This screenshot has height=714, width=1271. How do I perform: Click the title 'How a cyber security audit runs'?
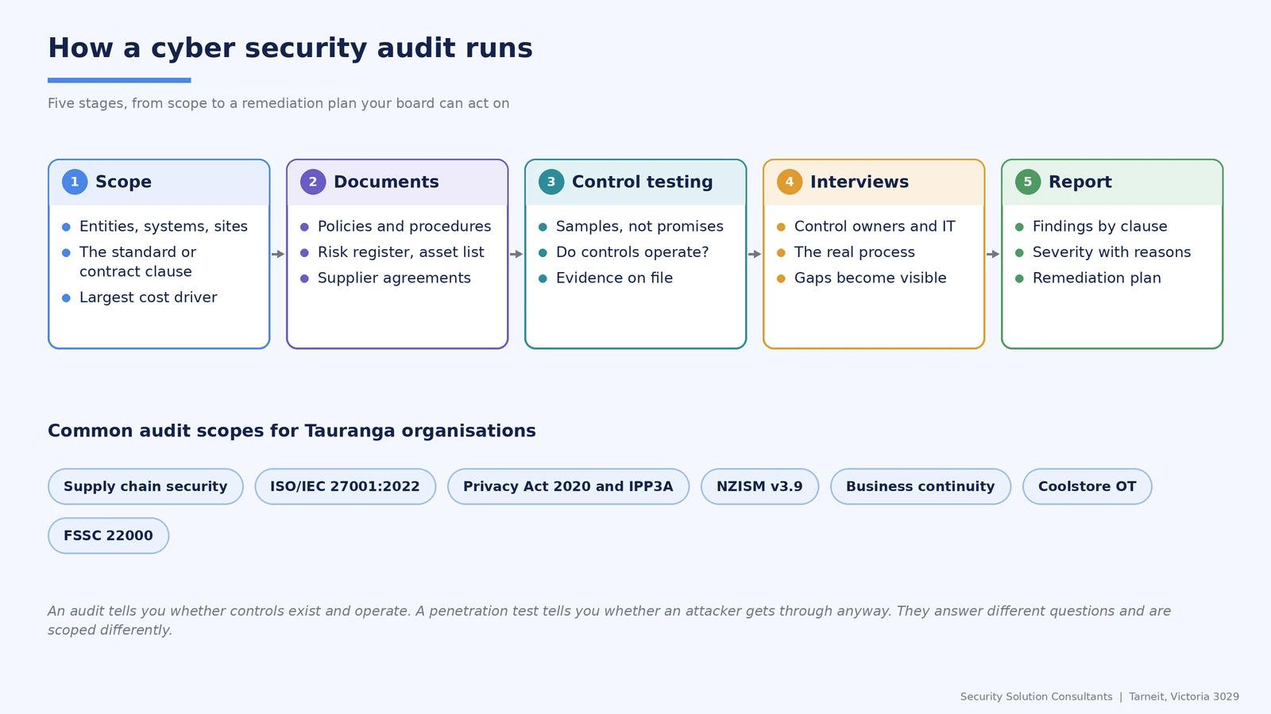[290, 48]
